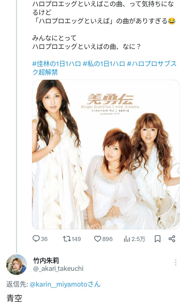View analytics via the bar chart icon
This screenshot has width=186, height=305.
(x=127, y=239)
